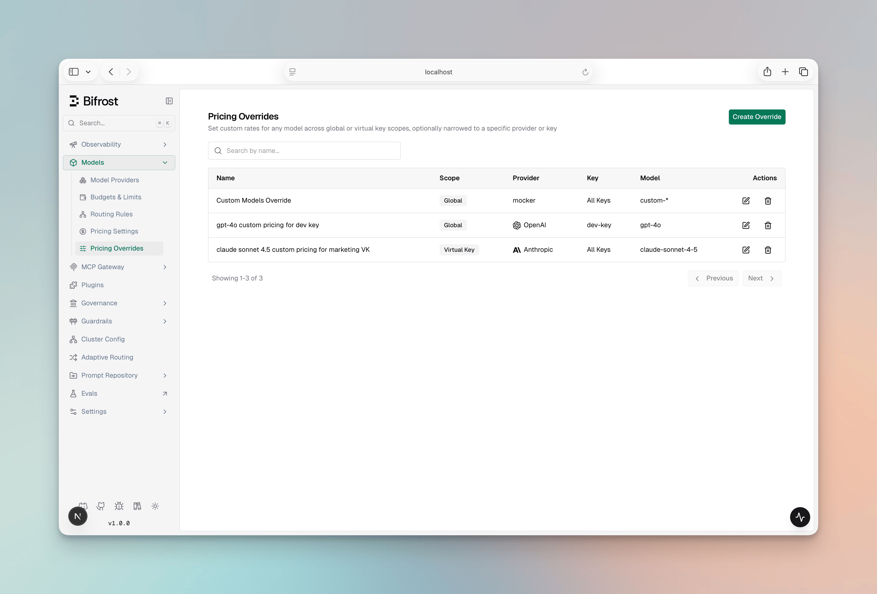
Task: Open the GitHub link icon
Action: [x=100, y=506]
